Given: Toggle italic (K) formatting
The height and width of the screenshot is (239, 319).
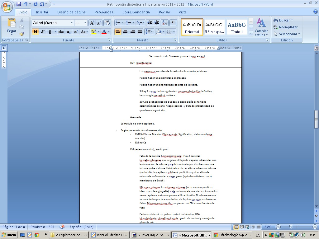Looking at the screenshot, I should click(42, 32).
